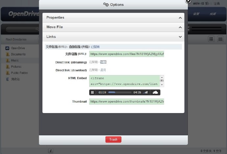Select the file URL link field
The width and height of the screenshot is (227, 154).
(x=127, y=54)
